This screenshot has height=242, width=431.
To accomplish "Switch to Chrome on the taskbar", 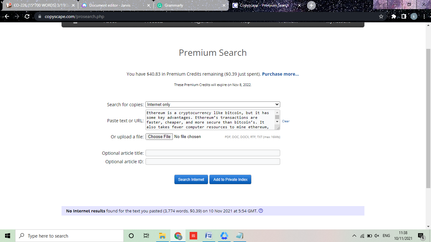I will (x=178, y=236).
